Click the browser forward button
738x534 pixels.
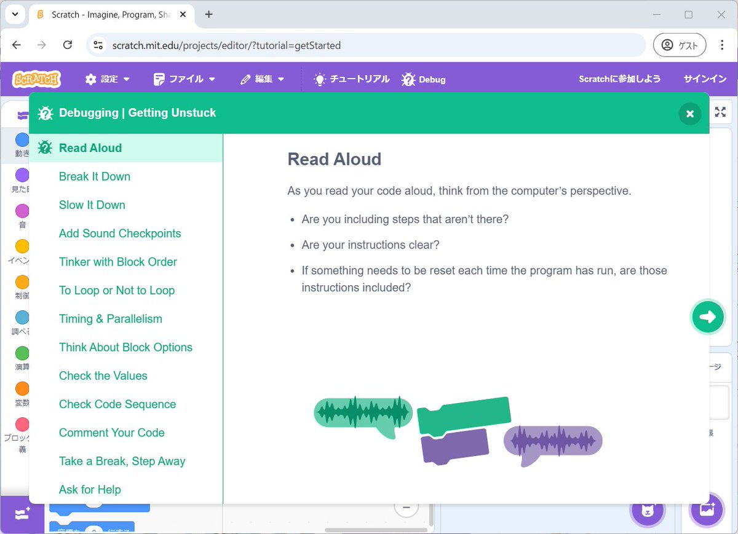click(42, 45)
